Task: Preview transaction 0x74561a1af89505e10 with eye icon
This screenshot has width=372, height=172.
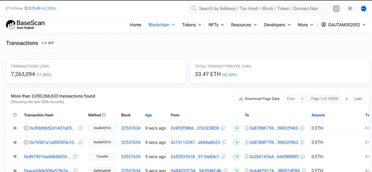Action: (x=15, y=142)
